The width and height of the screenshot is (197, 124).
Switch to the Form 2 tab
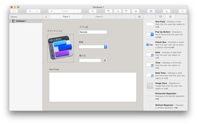click(99, 17)
